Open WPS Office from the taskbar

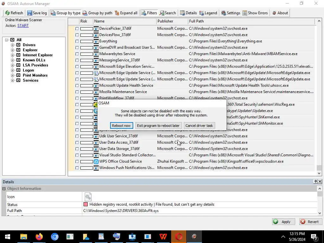(x=163, y=237)
